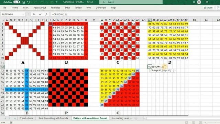
Task: Click the pattern label D cell
Action: click(x=170, y=62)
